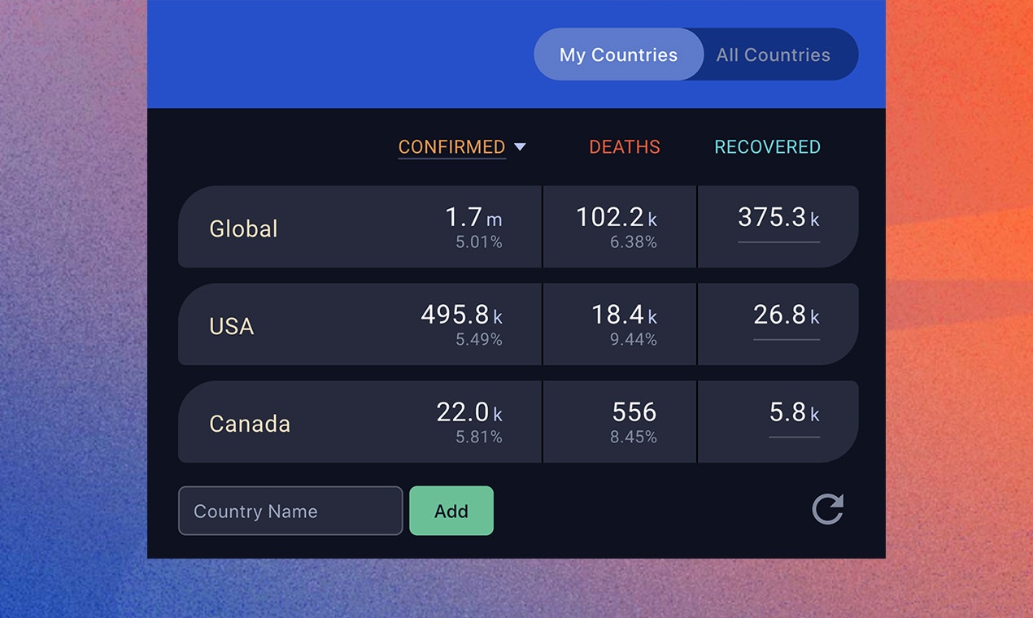This screenshot has height=618, width=1033.
Task: Sort data by the DEATHS column
Action: click(x=624, y=147)
